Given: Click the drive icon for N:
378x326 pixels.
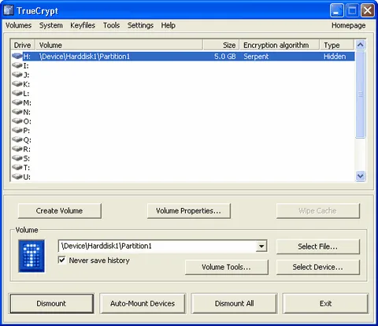Looking at the screenshot, I should (17, 112).
